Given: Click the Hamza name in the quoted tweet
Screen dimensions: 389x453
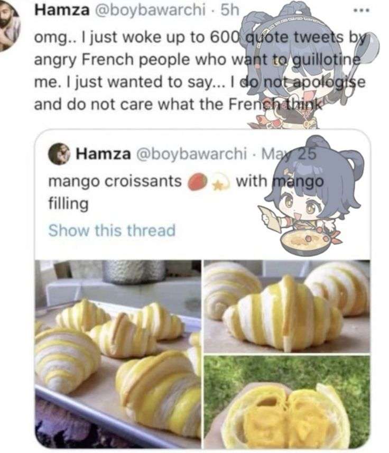Looking at the screenshot, I should click(x=103, y=154).
